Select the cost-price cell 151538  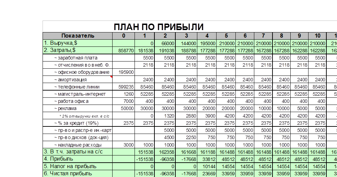coord(144,152)
